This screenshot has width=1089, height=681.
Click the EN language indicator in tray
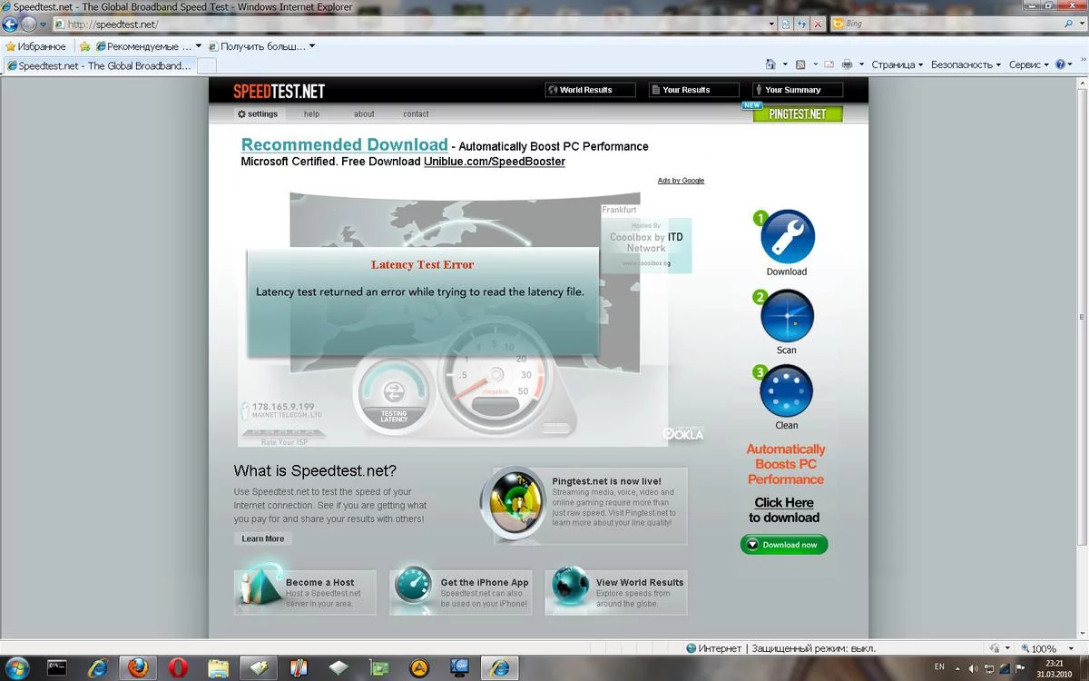pos(939,667)
